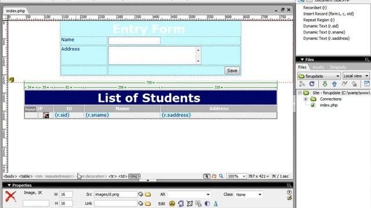Open the 206 column width menu
371x208 pixels.
coord(125,87)
